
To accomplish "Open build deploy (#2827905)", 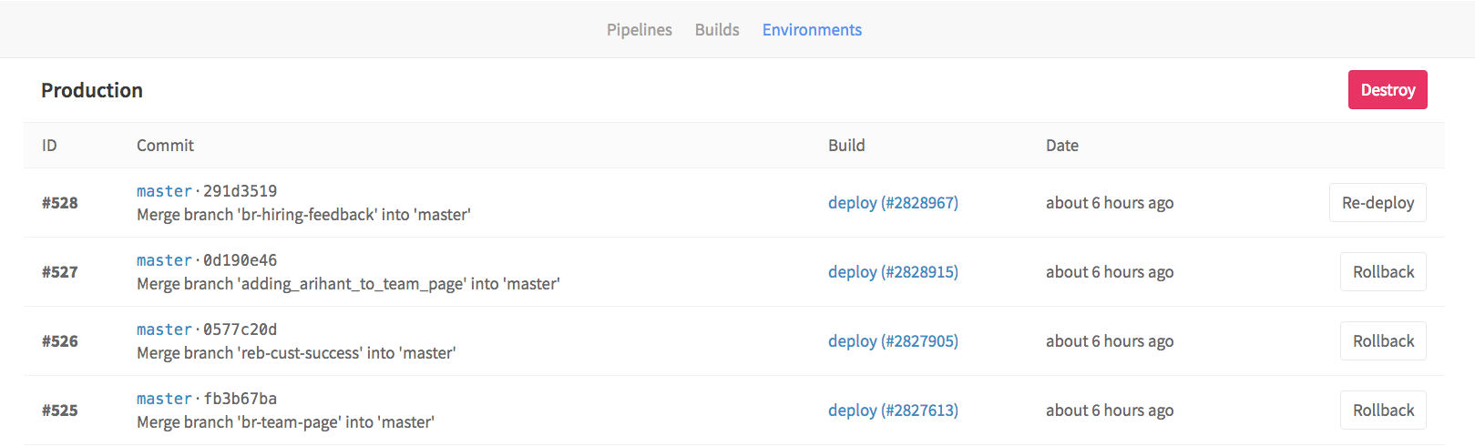I will (893, 341).
